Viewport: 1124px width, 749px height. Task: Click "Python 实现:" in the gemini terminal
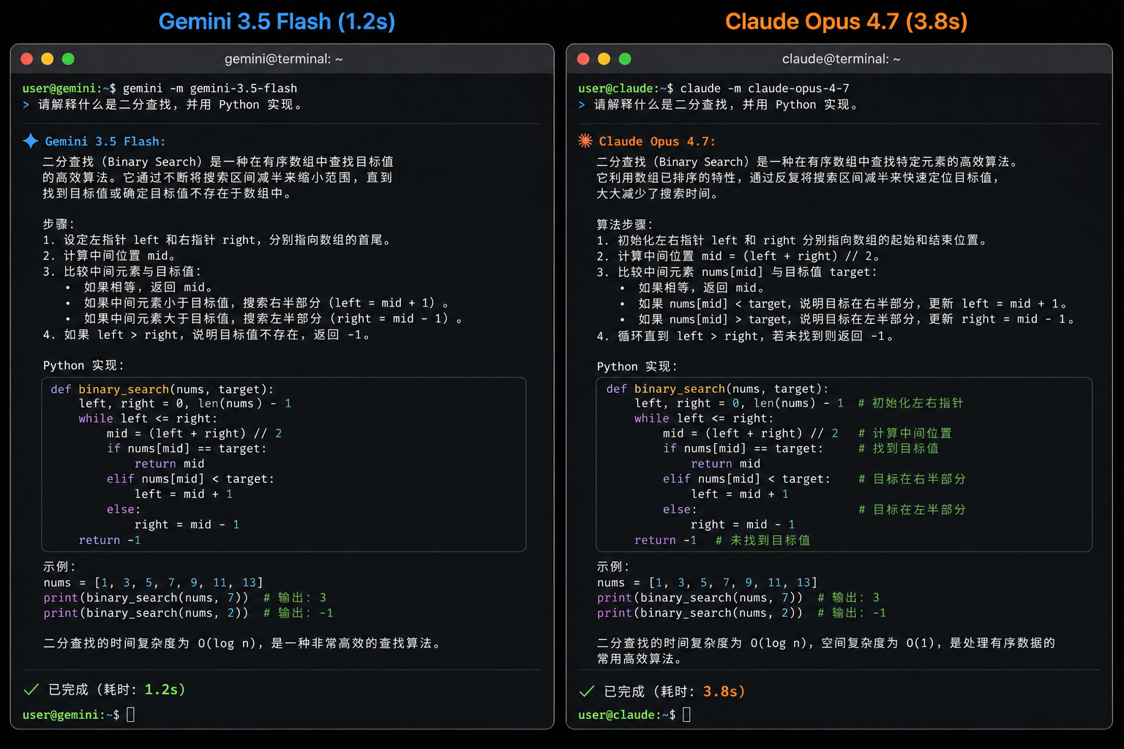coord(83,365)
